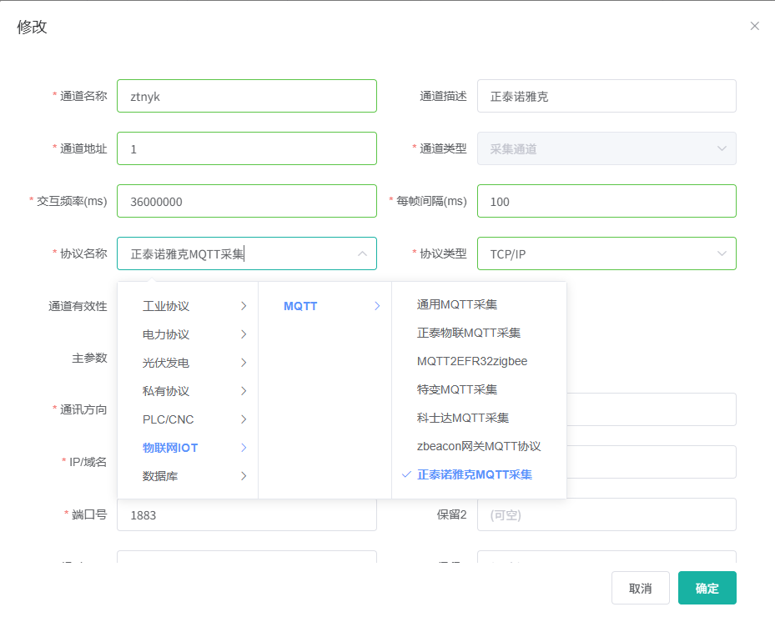Image resolution: width=775 pixels, height=617 pixels.
Task: Click the arrow next to MQTT category
Action: (377, 306)
